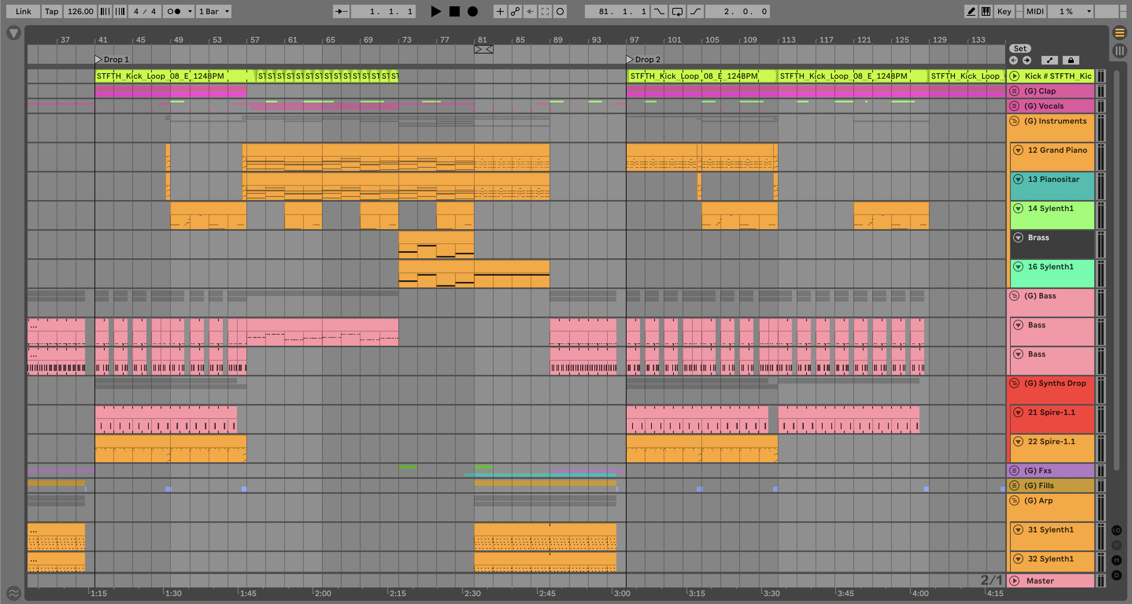The width and height of the screenshot is (1132, 604).
Task: Click the Lock Envelopes padlock icon
Action: (1071, 60)
